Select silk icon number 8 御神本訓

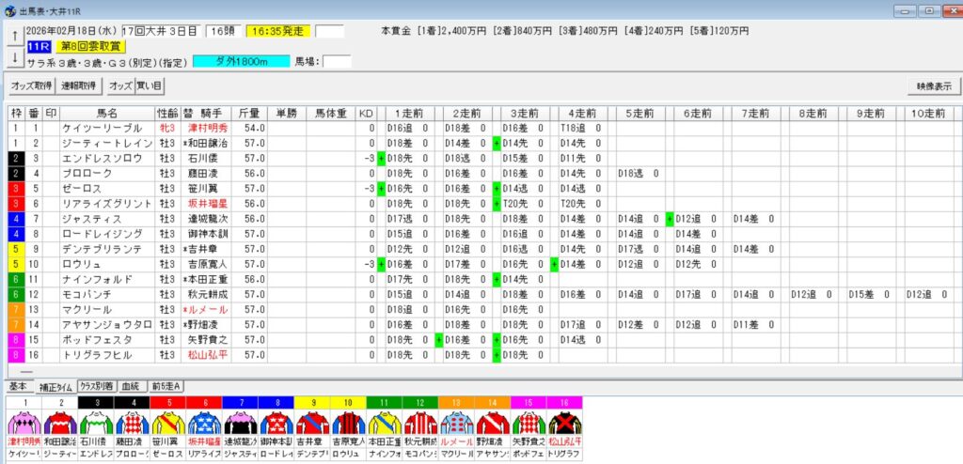pyautogui.click(x=276, y=423)
